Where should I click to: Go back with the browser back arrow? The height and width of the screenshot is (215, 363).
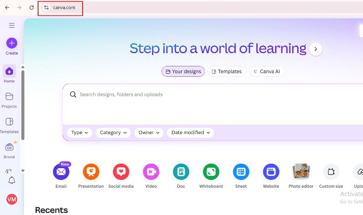[7, 7]
